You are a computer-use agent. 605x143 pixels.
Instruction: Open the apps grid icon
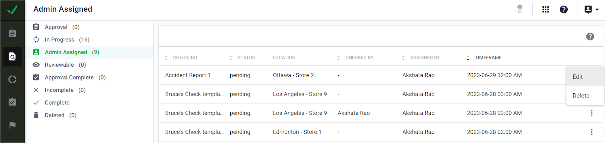pos(545,9)
